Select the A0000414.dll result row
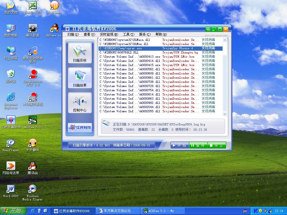This screenshot has width=287, height=215. coord(161,61)
